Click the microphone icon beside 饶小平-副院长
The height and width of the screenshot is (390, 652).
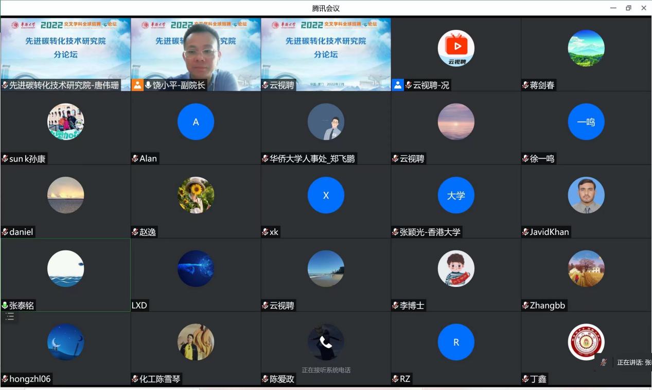point(148,85)
